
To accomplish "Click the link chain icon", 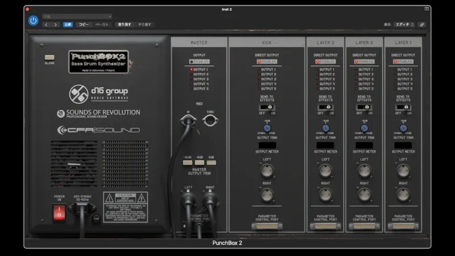I will pyautogui.click(x=422, y=24).
